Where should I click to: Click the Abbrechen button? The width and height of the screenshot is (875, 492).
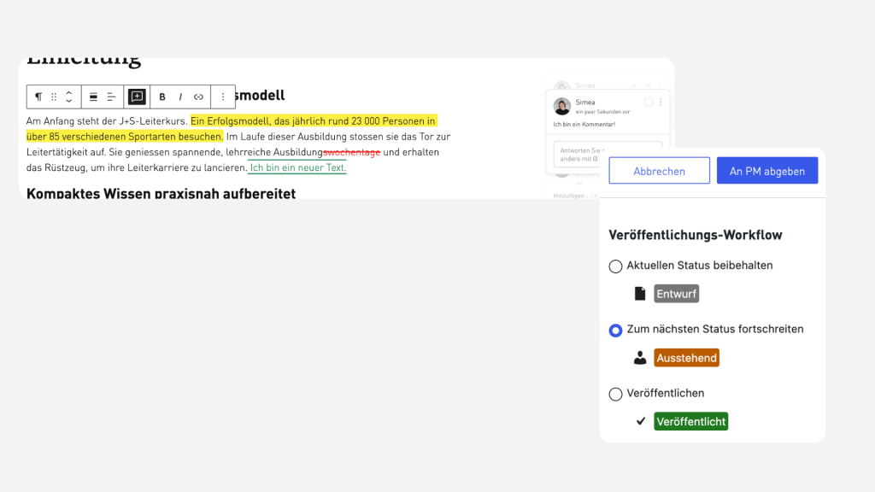659,171
